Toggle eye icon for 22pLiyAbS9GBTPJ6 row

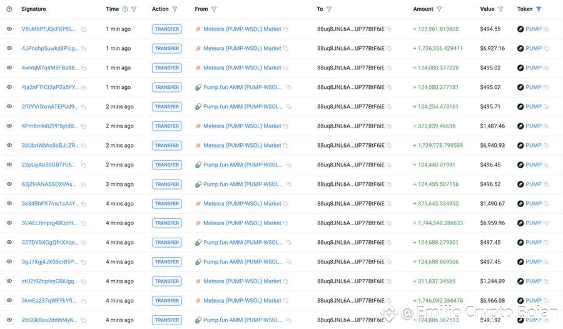point(9,164)
